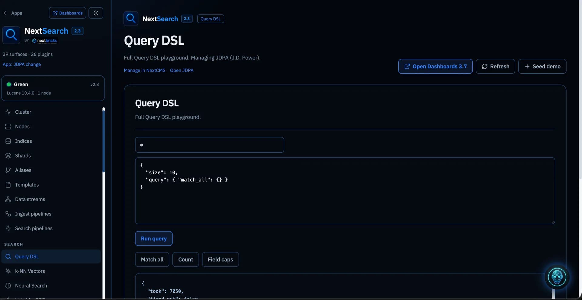Focus the index pattern input with asterisk
Screen dimensions: 582x300
point(209,145)
